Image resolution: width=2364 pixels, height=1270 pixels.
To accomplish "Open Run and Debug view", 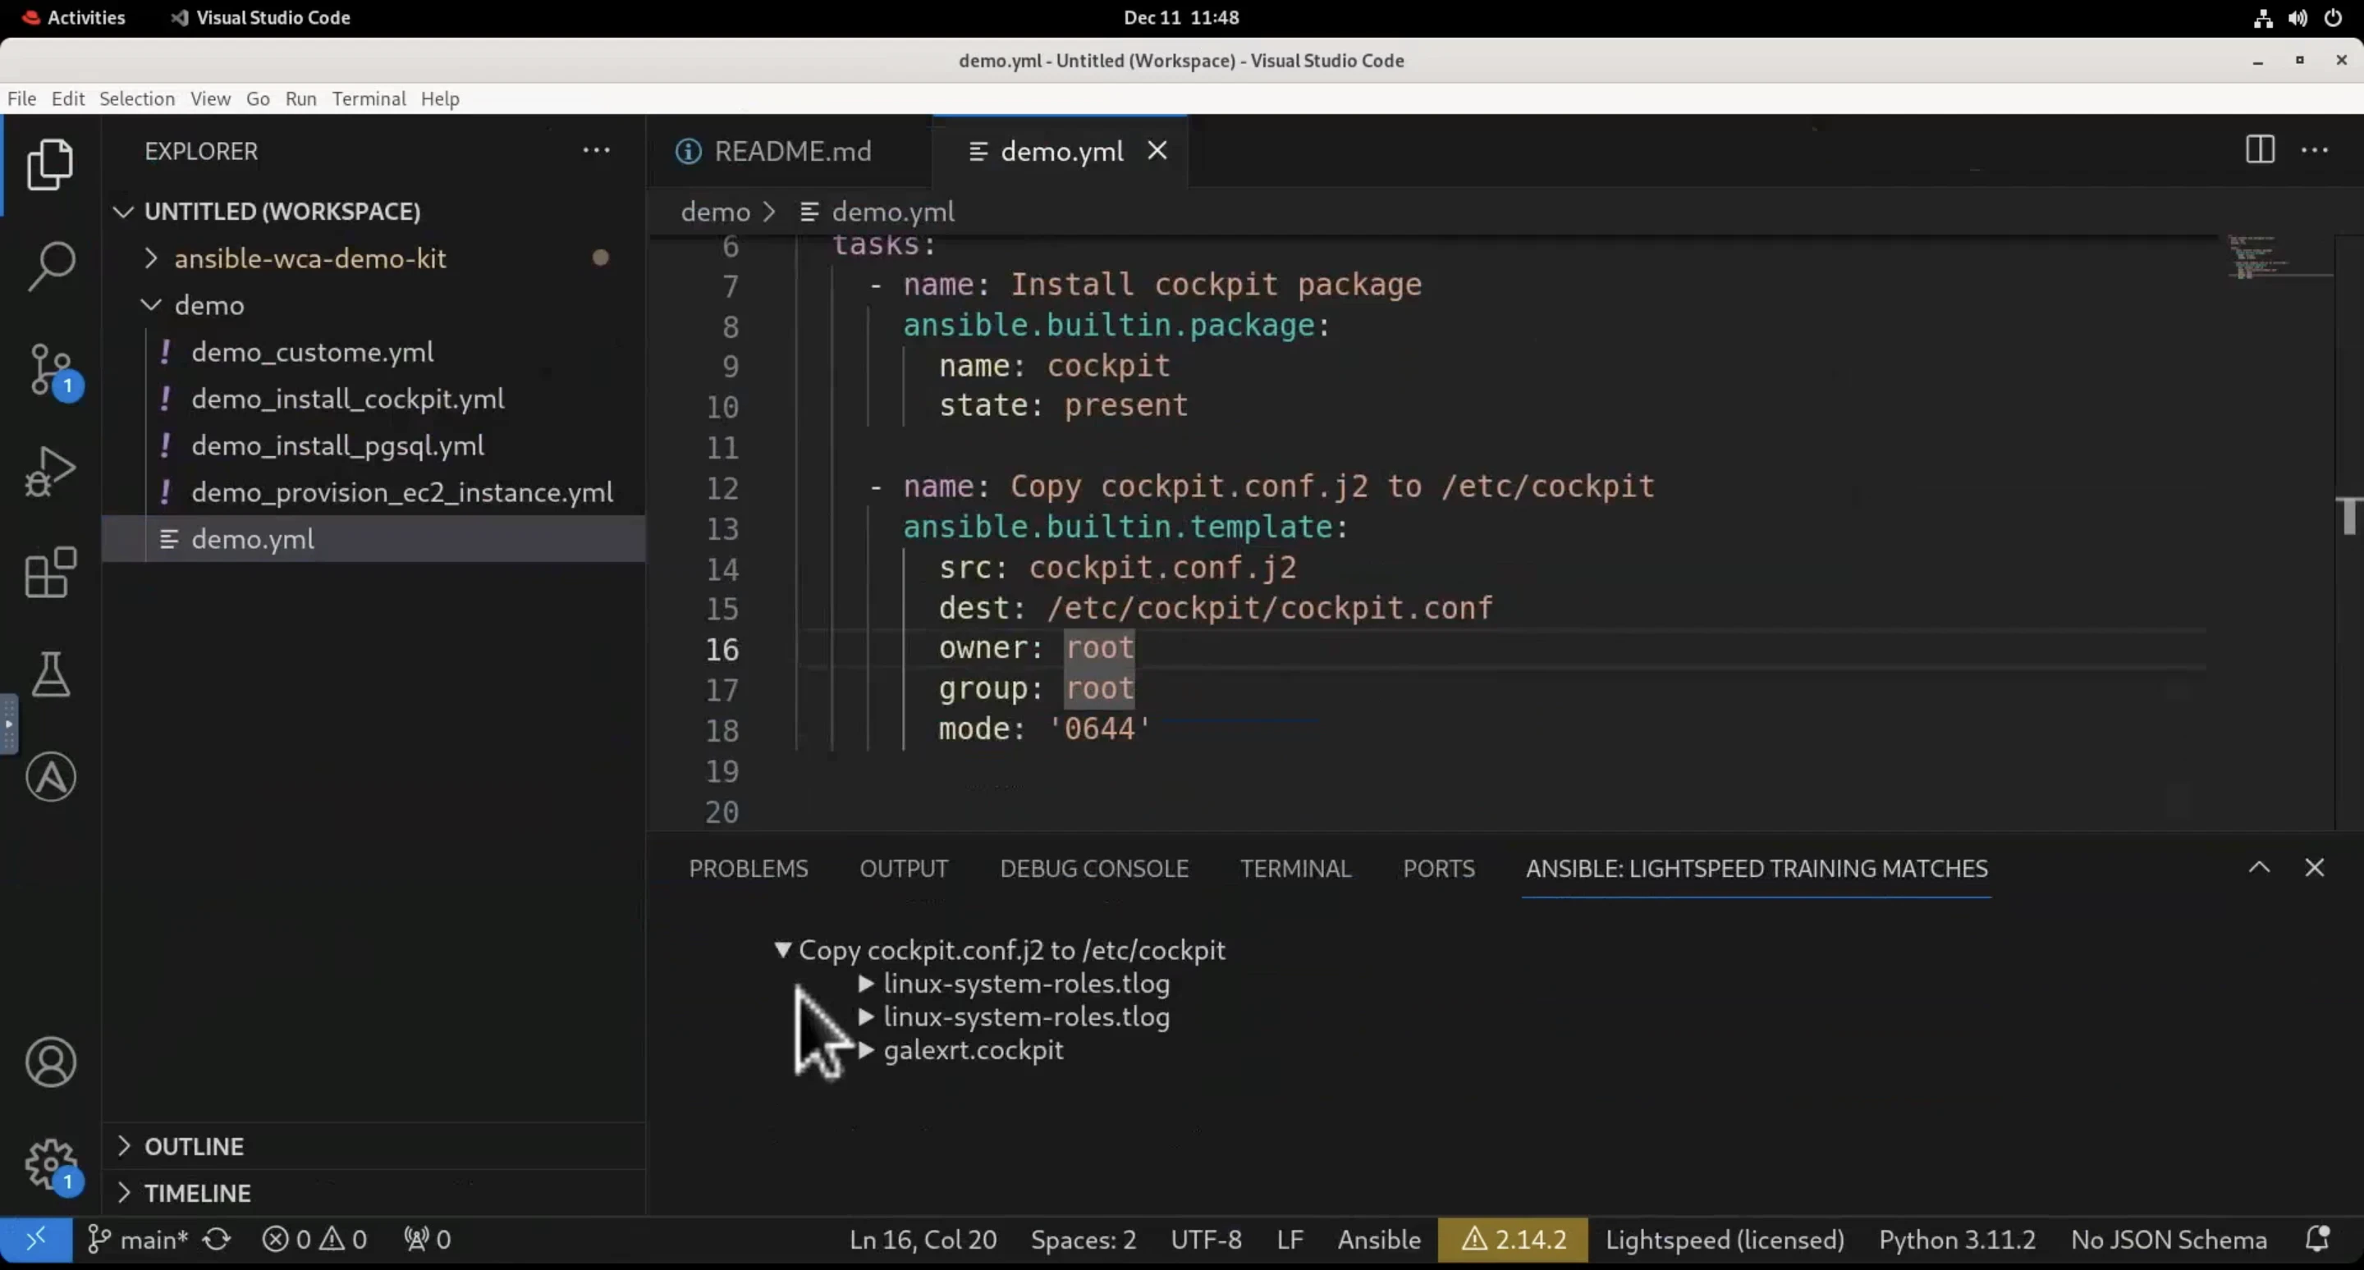I will [x=50, y=471].
